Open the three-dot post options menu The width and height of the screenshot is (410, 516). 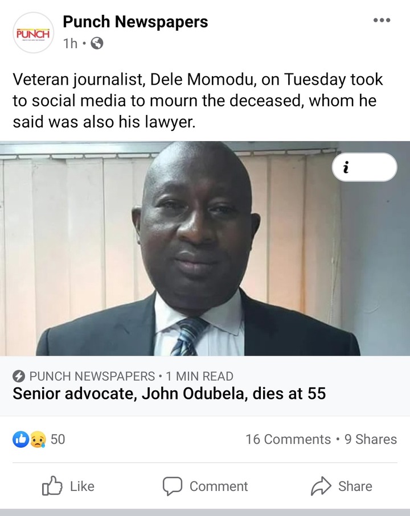tap(382, 20)
